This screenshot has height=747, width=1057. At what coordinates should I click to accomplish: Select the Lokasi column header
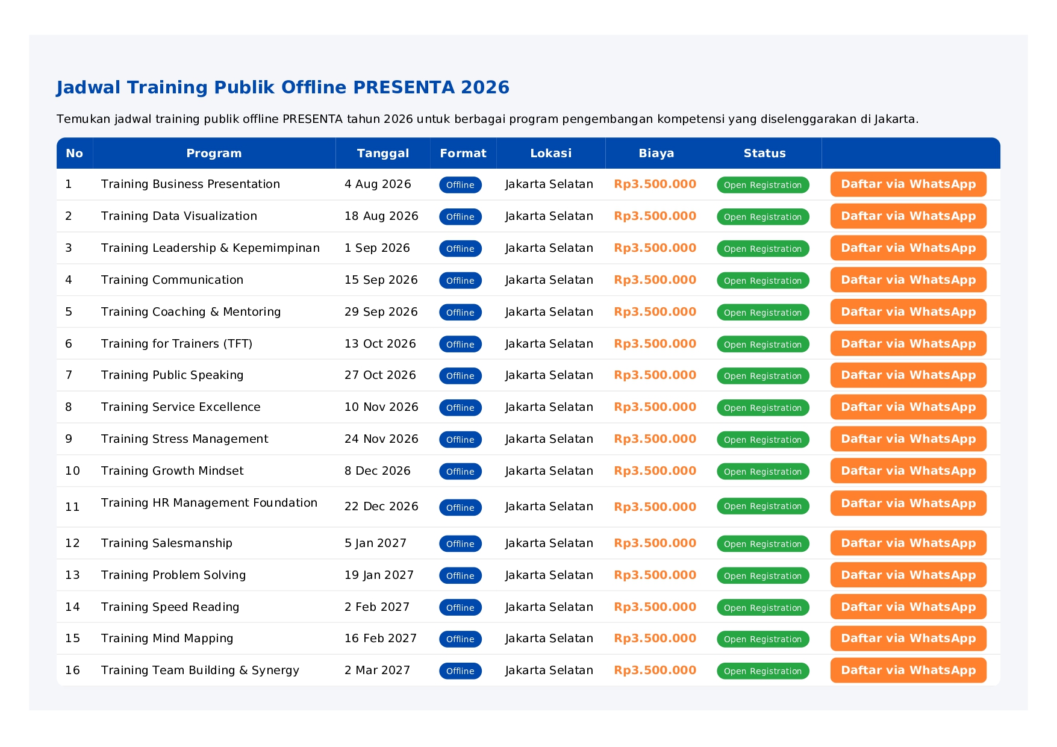pyautogui.click(x=551, y=154)
